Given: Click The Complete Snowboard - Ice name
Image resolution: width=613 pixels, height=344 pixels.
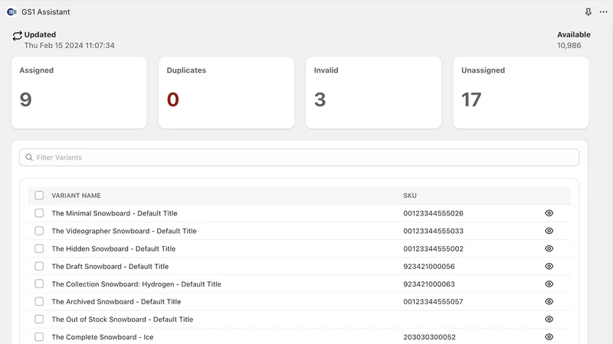Looking at the screenshot, I should 103,337.
